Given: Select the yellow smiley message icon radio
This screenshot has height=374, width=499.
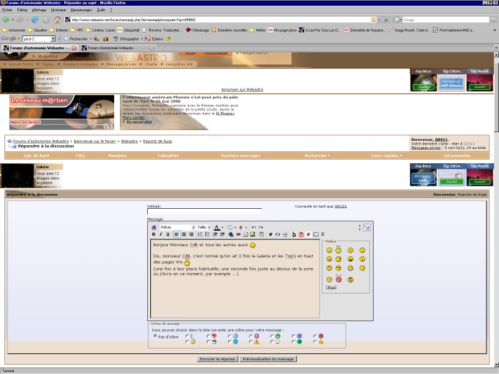Looking at the screenshot, I should [188, 342].
